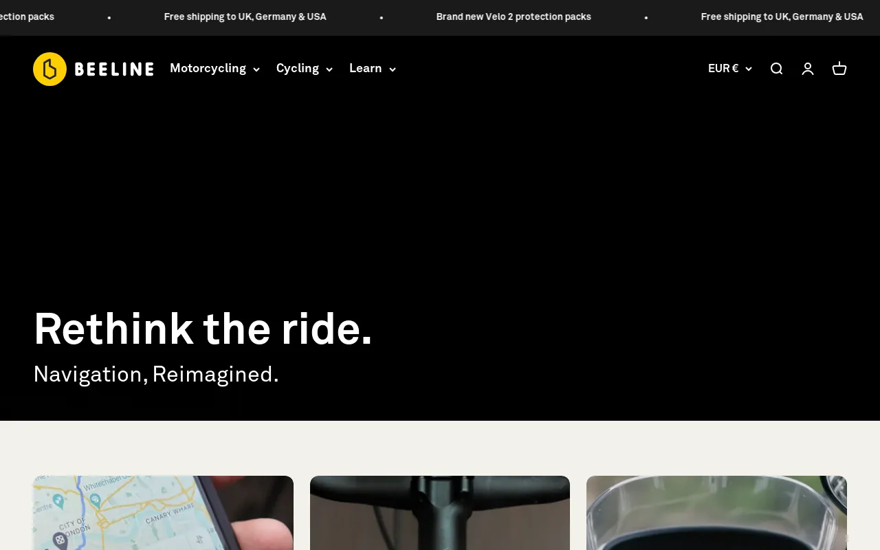Select the magnifying glass search icon
The height and width of the screenshot is (550, 880).
(776, 69)
